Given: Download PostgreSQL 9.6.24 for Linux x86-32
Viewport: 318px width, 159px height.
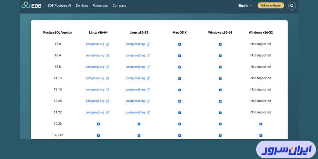Looking at the screenshot, I should click(139, 135).
